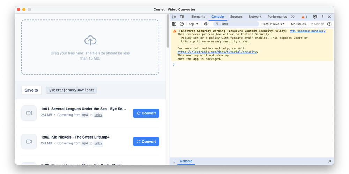Open the top JavaScript context dropdown
This screenshot has height=174, width=349.
pyautogui.click(x=193, y=24)
